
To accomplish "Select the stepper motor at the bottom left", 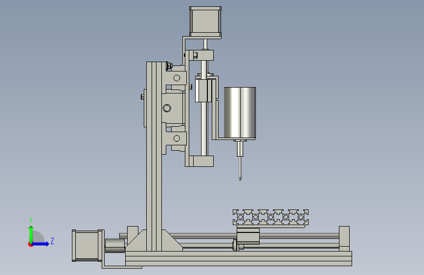I will pyautogui.click(x=88, y=246).
